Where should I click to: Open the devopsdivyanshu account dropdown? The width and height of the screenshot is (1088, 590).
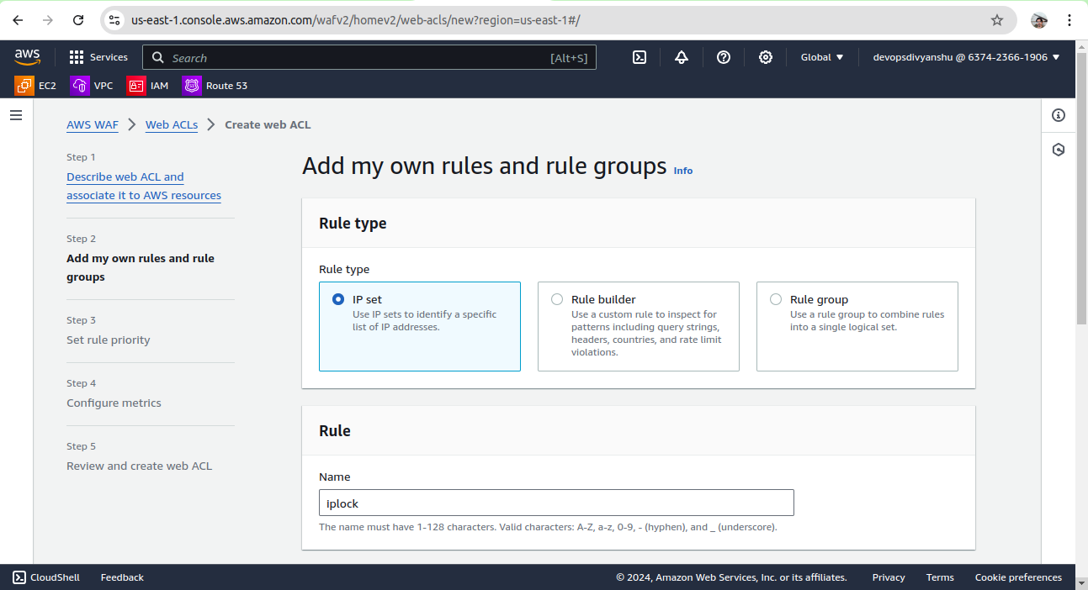click(x=966, y=57)
